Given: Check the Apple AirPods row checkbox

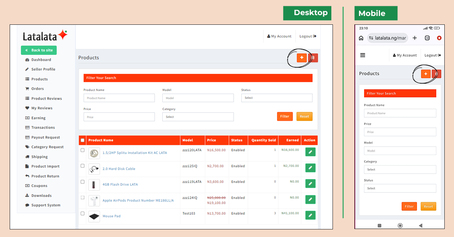Looking at the screenshot, I should coord(82,197).
